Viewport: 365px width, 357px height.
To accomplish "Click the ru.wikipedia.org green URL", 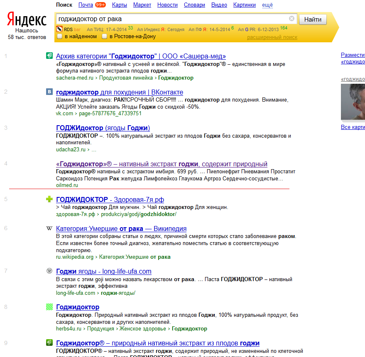I will coord(74,257).
